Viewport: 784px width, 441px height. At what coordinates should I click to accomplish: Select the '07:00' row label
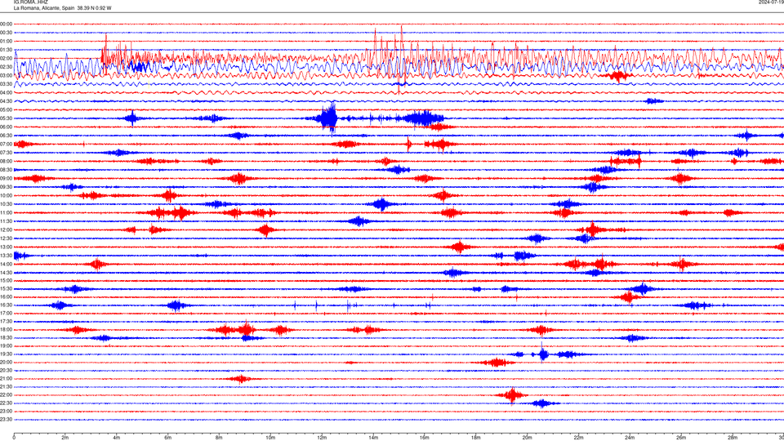tap(6, 144)
